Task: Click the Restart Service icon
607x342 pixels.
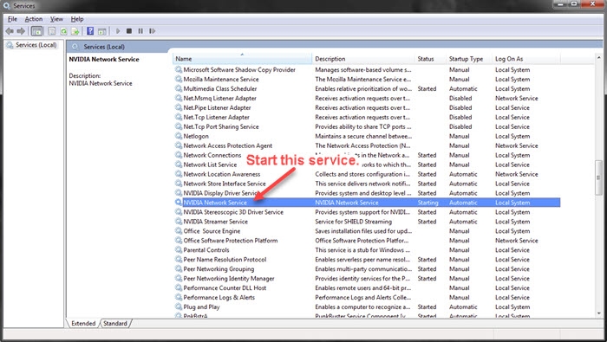Action: [x=152, y=31]
